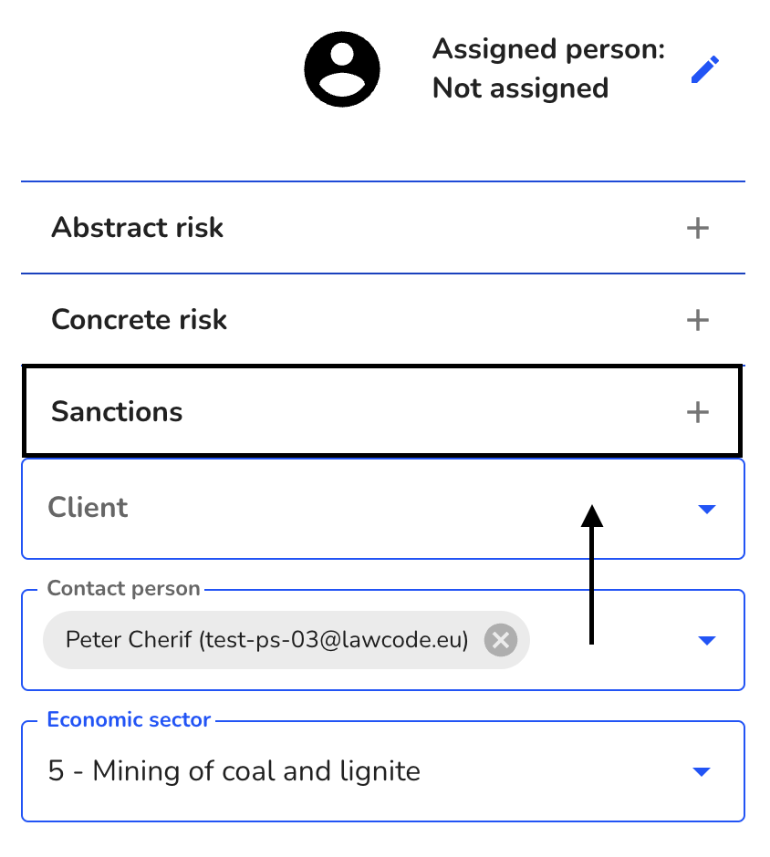
Task: Select the Concrete risk section header
Action: coord(383,320)
